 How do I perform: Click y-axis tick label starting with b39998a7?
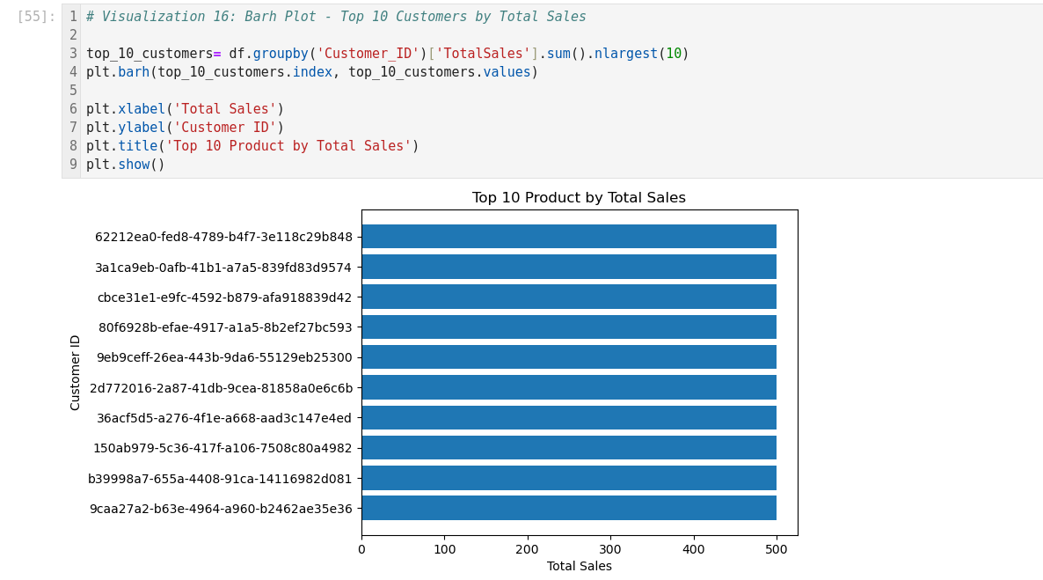click(220, 479)
